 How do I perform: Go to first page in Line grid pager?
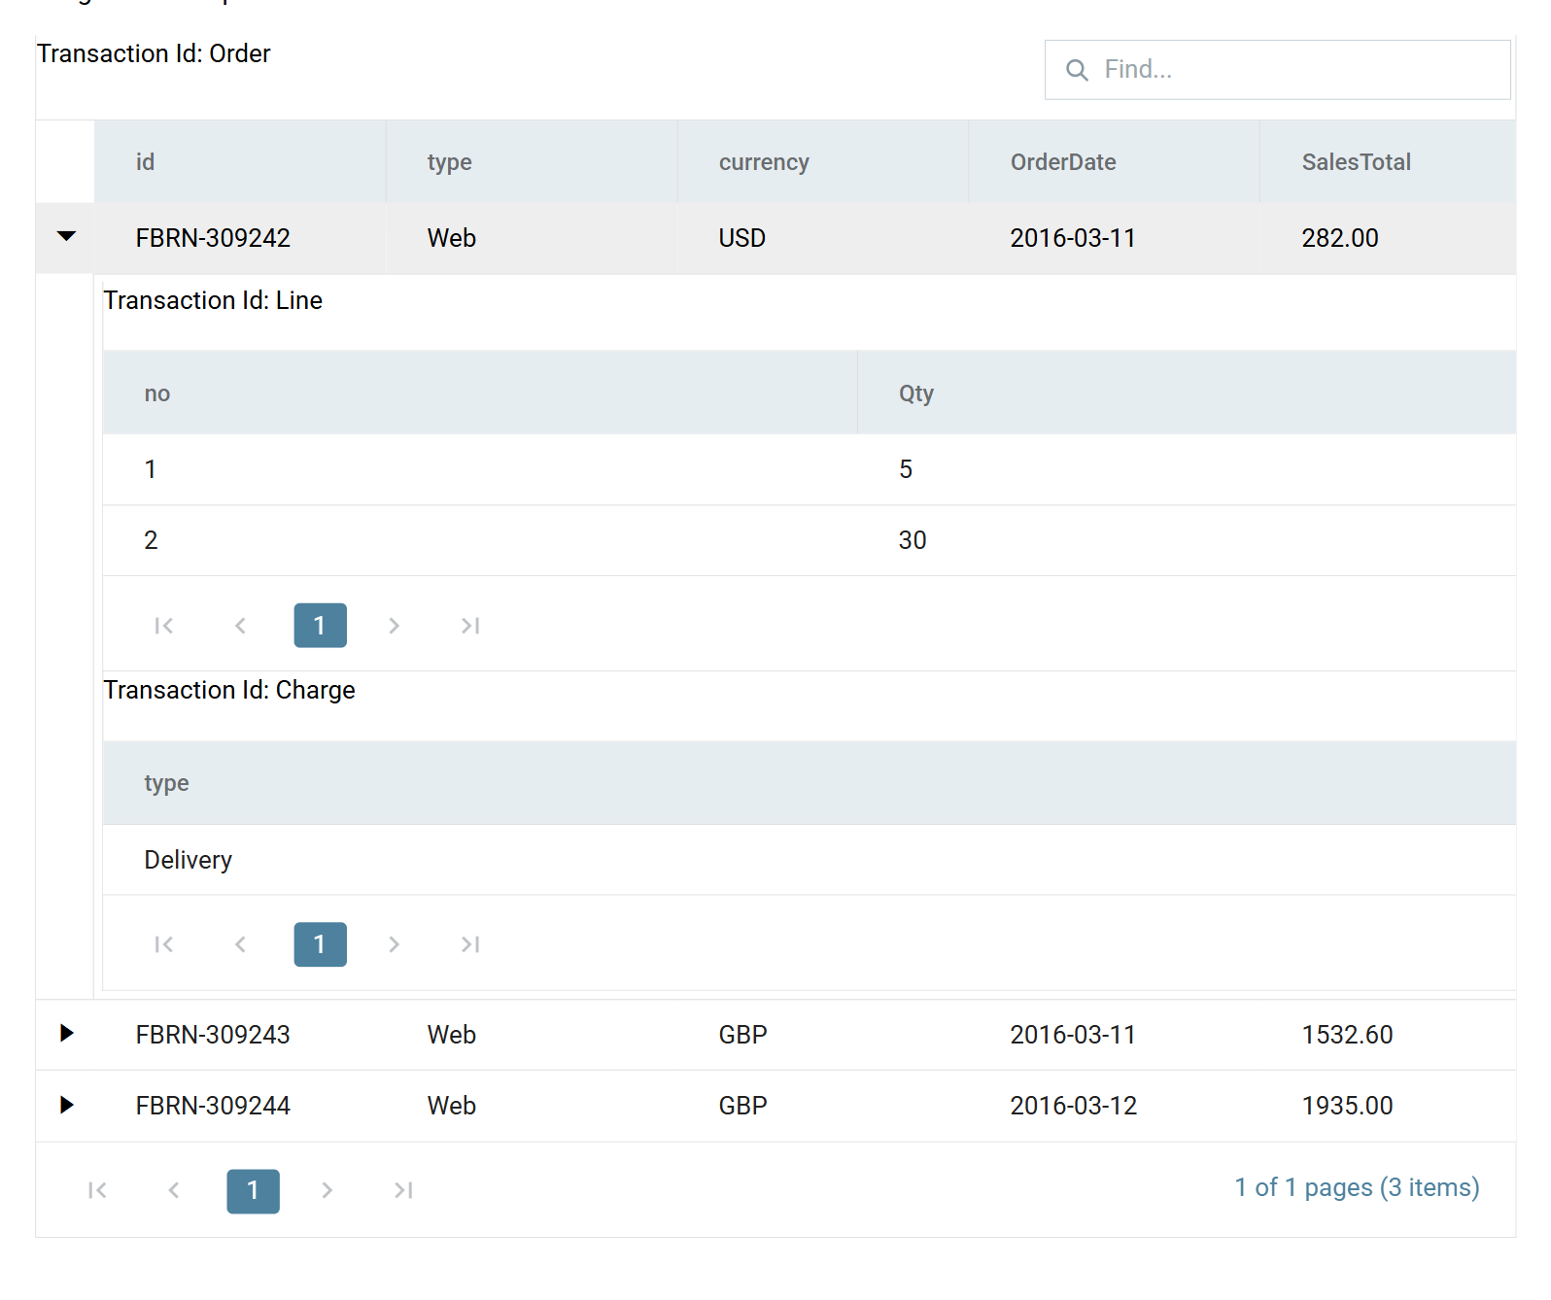click(164, 626)
